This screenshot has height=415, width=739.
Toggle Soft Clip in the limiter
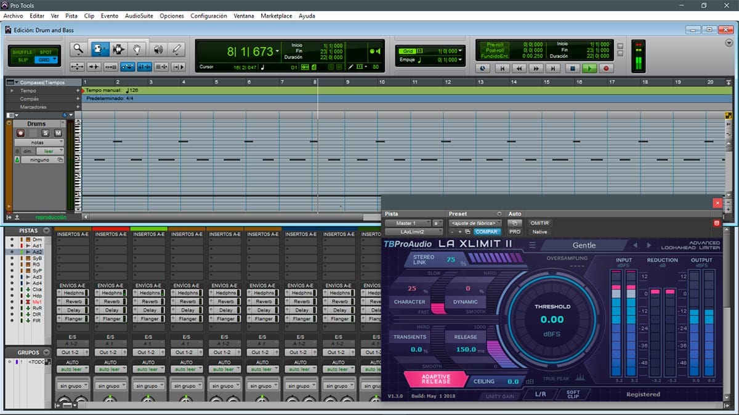pyautogui.click(x=573, y=393)
